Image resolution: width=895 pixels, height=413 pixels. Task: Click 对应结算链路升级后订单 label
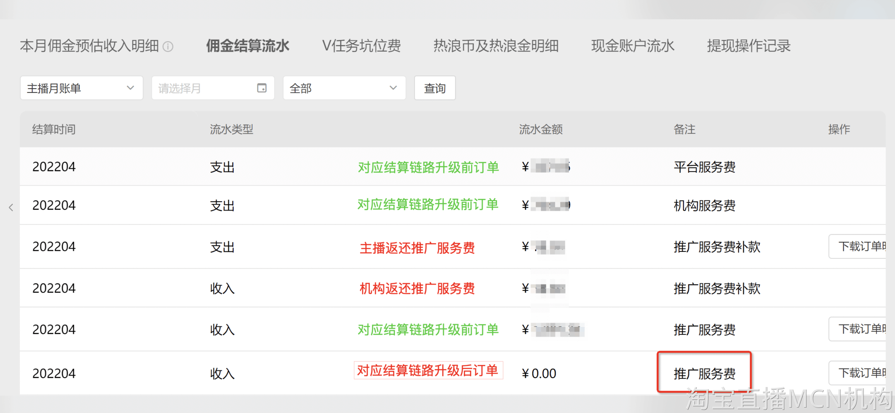tap(428, 370)
